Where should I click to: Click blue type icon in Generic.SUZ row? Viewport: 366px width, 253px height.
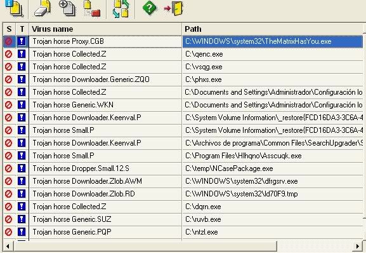pos(22,219)
